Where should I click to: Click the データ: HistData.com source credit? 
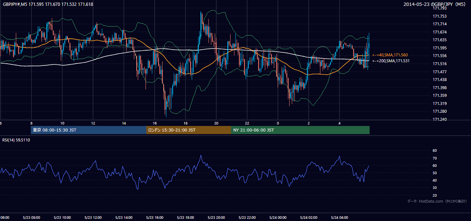[x=437, y=201]
